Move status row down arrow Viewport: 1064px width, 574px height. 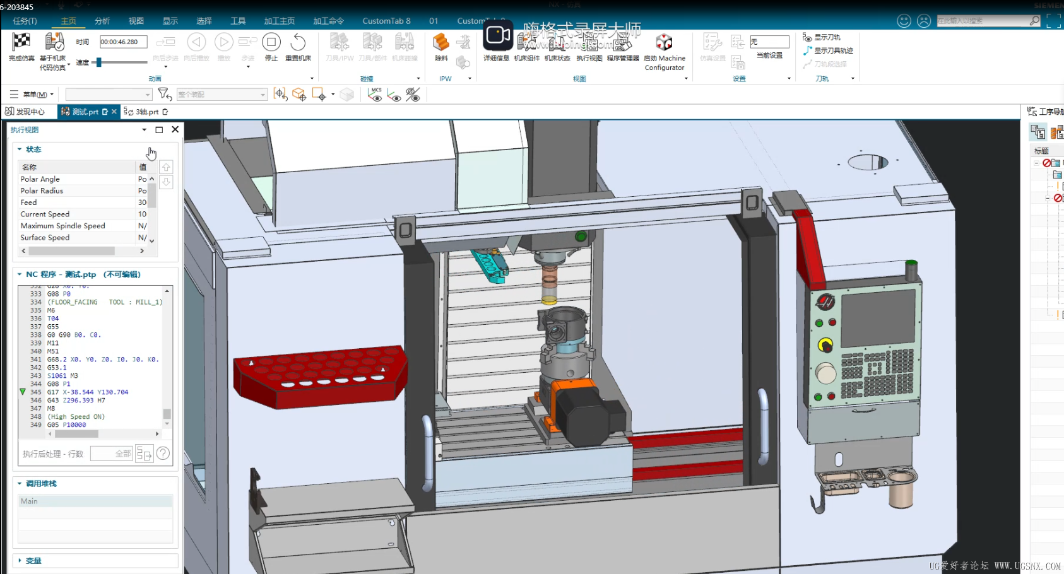(166, 182)
